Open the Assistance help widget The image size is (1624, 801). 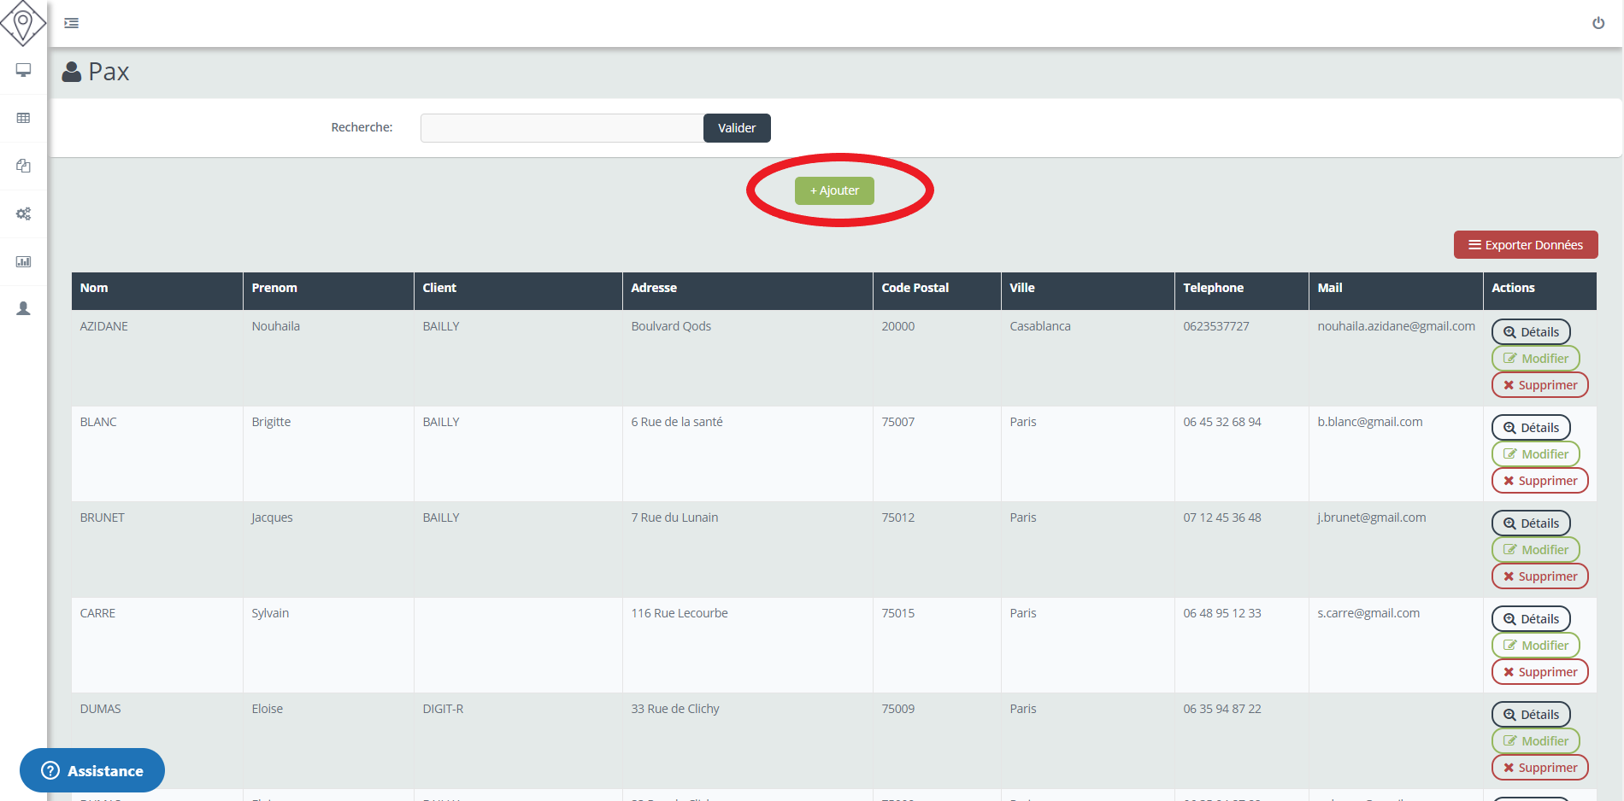pyautogui.click(x=92, y=770)
